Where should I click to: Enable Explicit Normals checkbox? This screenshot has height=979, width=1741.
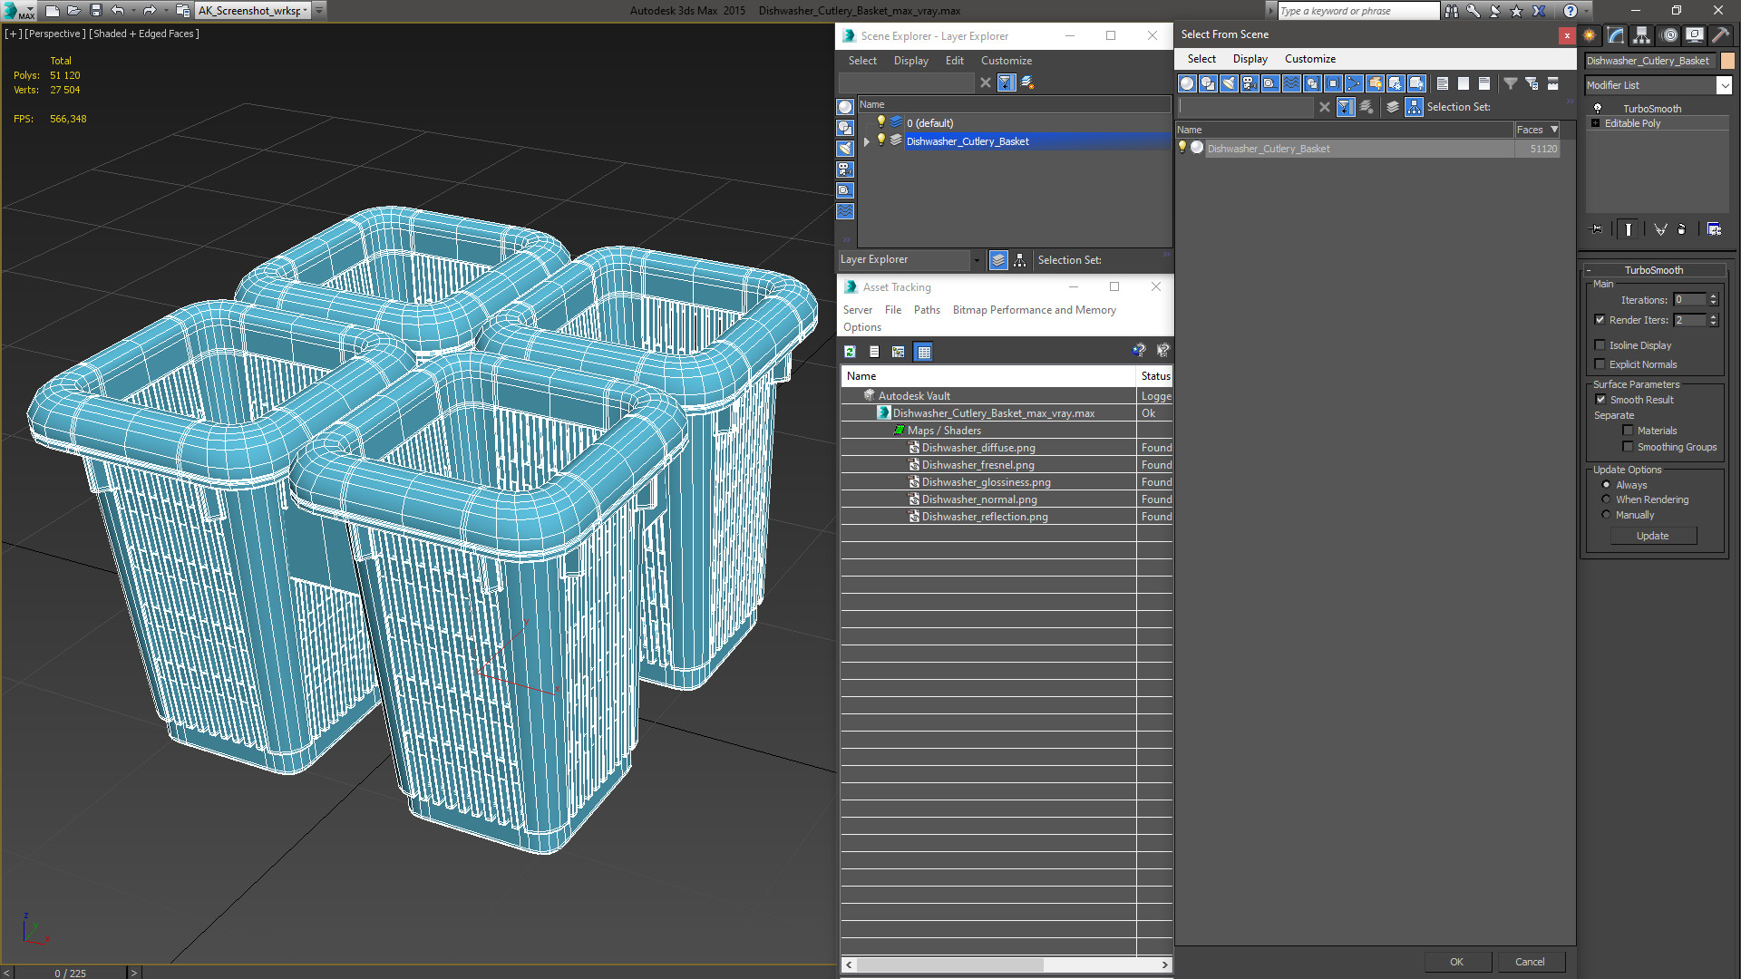[1600, 364]
